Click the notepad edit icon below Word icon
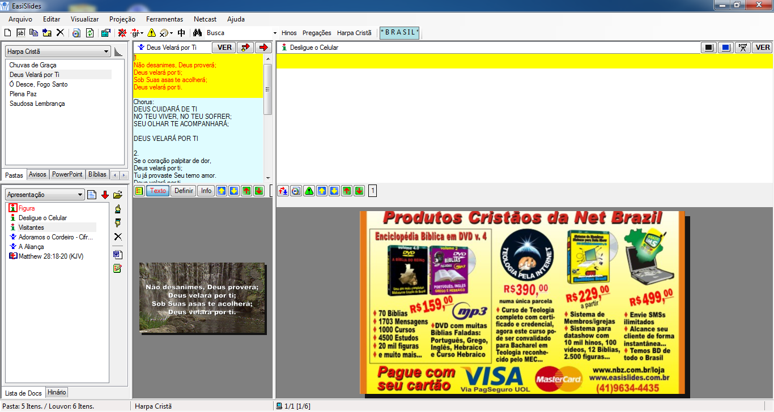Viewport: 774px width, 412px height. tap(118, 268)
